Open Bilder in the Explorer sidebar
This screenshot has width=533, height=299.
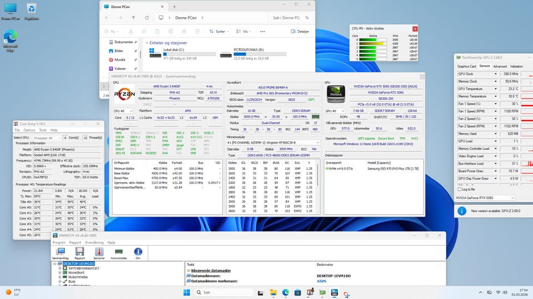pyautogui.click(x=119, y=51)
